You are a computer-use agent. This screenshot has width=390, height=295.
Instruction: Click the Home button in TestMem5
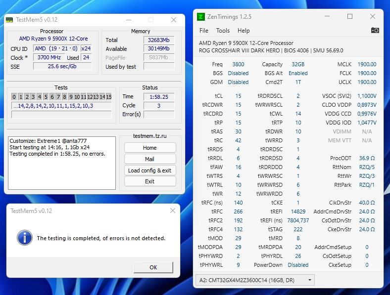point(150,148)
